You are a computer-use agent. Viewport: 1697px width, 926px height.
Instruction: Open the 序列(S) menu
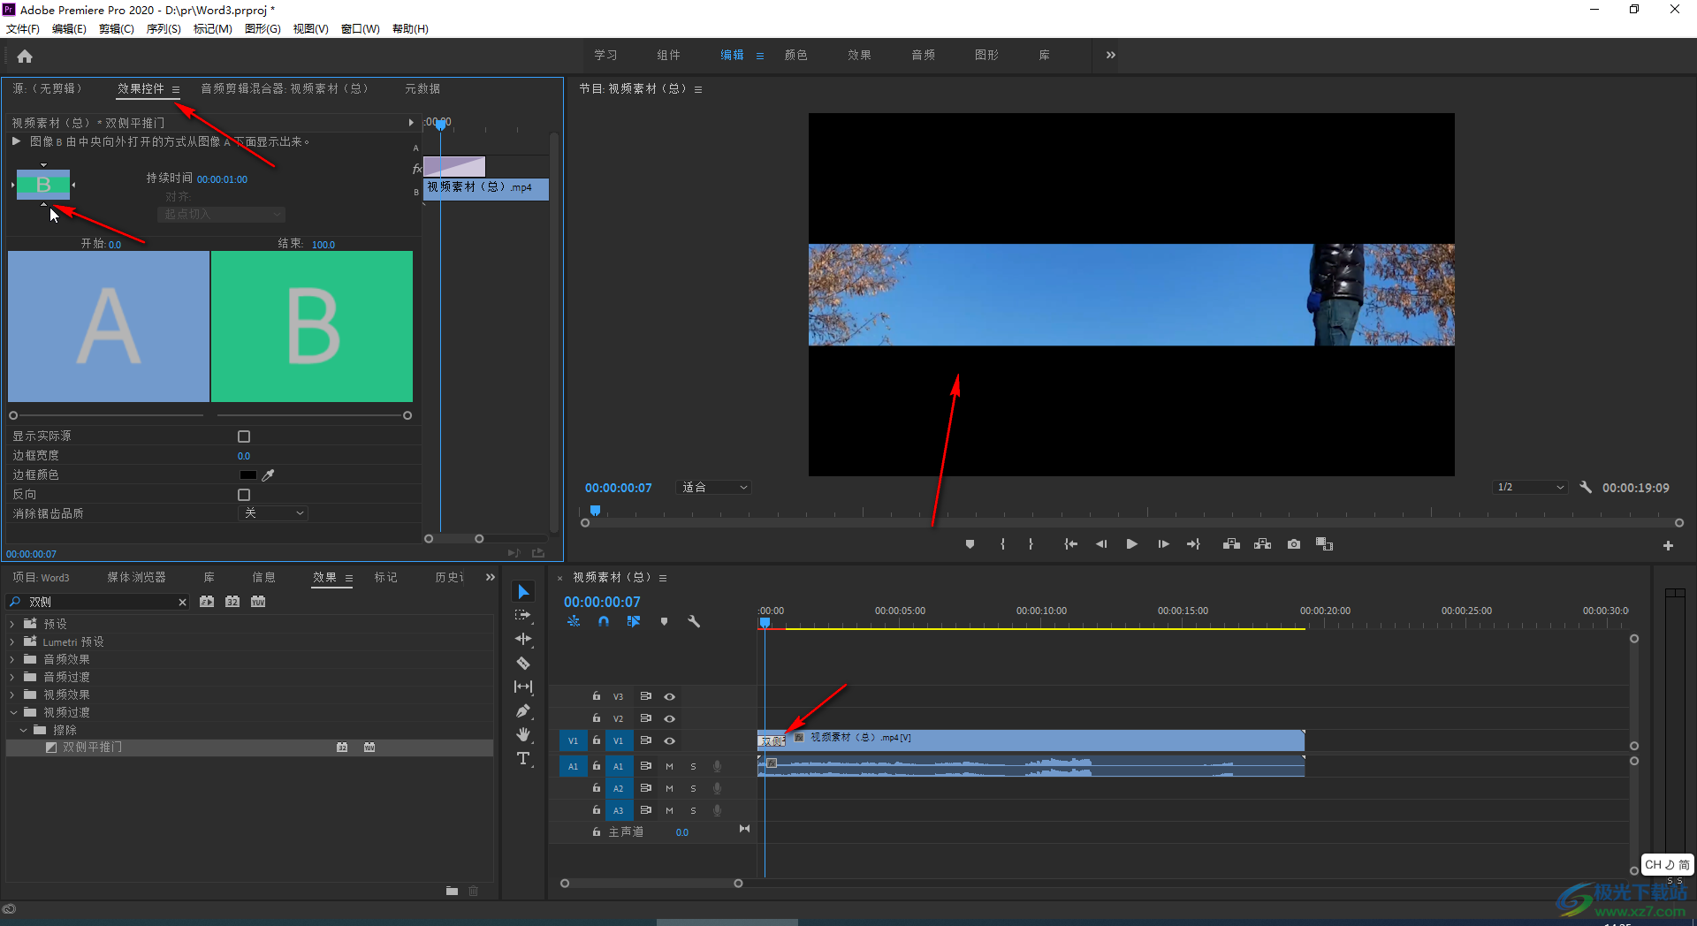pos(163,29)
